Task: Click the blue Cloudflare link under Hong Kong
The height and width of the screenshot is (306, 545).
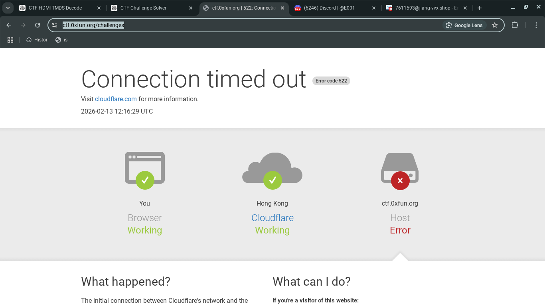Action: pyautogui.click(x=272, y=218)
